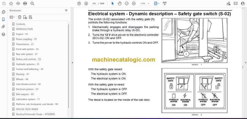Open the Find text magnifier
247x119 pixels.
pyautogui.click(x=32, y=4)
